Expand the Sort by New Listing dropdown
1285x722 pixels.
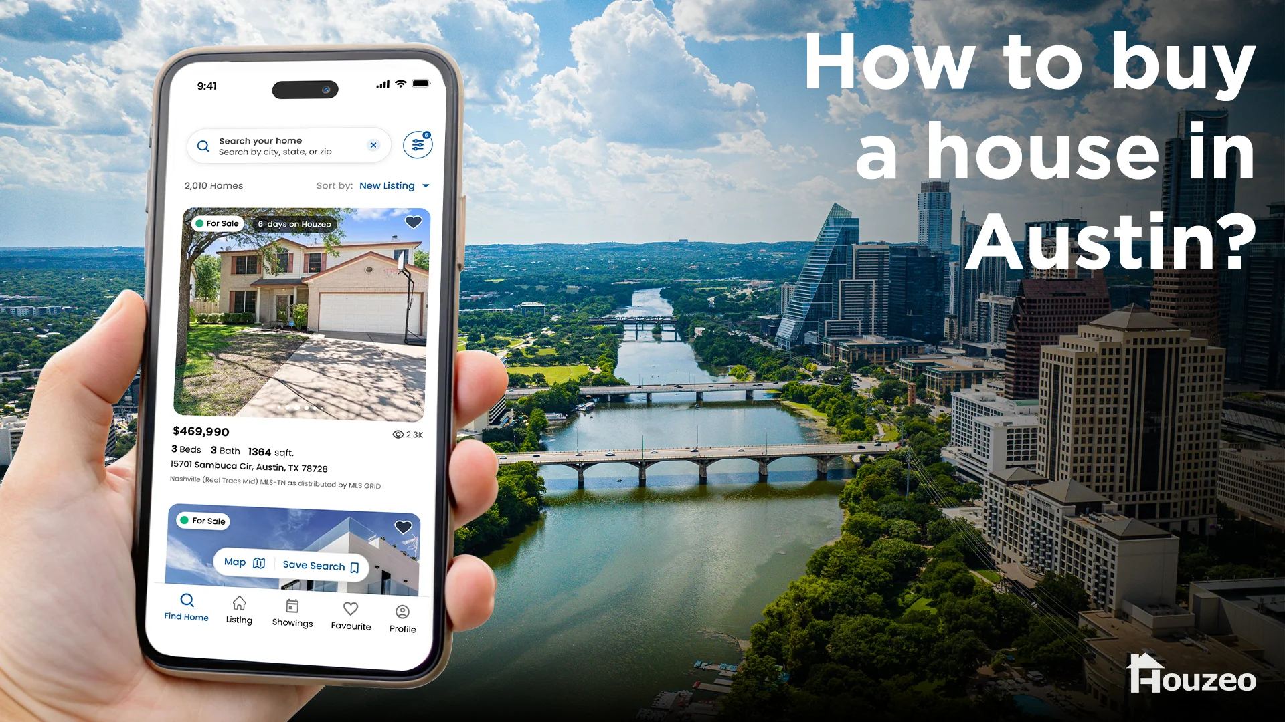(396, 185)
